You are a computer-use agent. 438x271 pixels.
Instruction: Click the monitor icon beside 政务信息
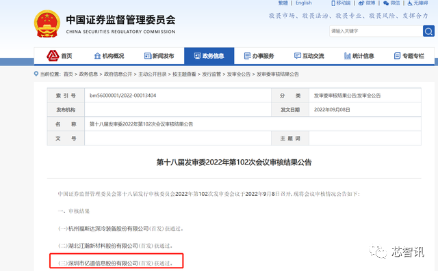[x=198, y=56]
